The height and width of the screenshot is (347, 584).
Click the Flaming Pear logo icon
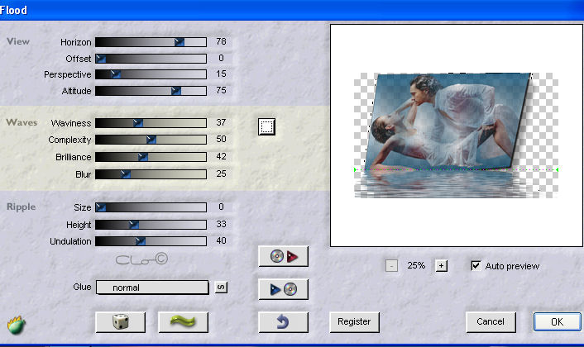click(x=17, y=325)
